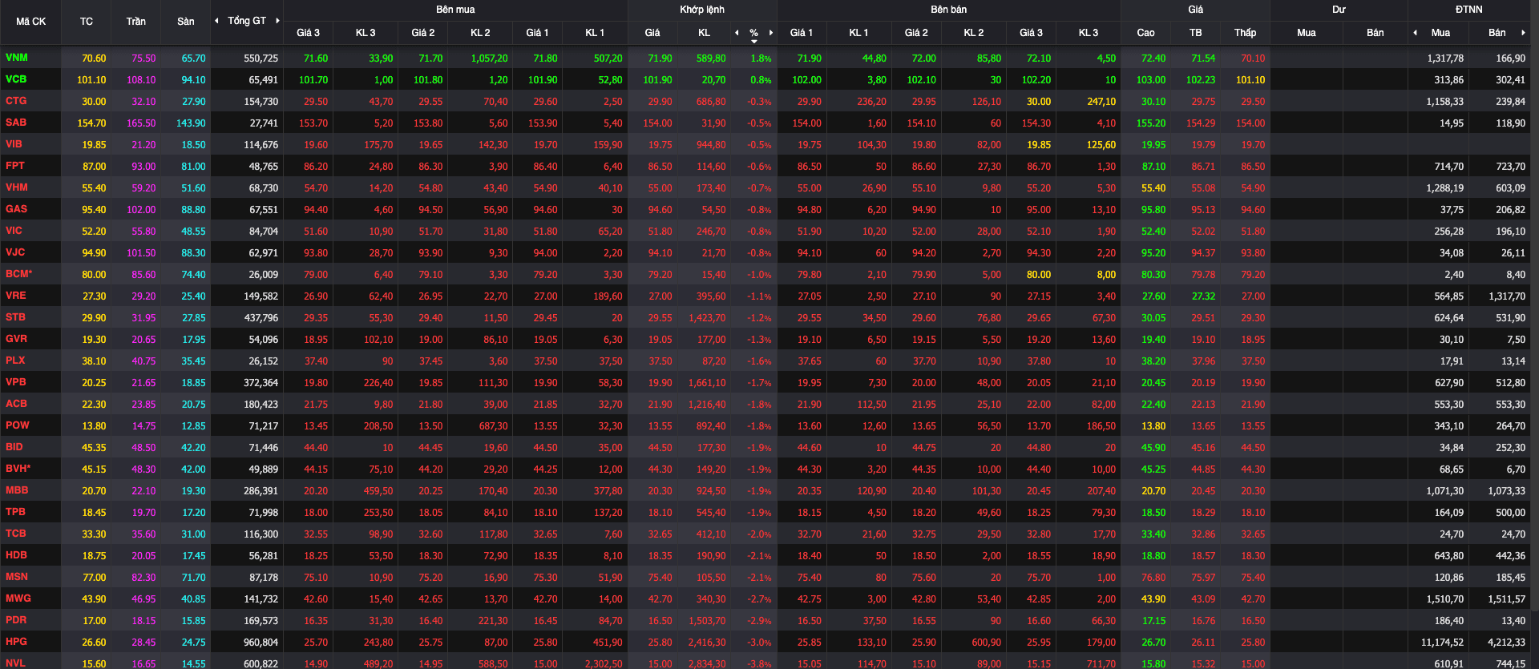Viewport: 1539px width, 669px height.
Task: Click the left arrow beside the % column
Action: coord(737,33)
